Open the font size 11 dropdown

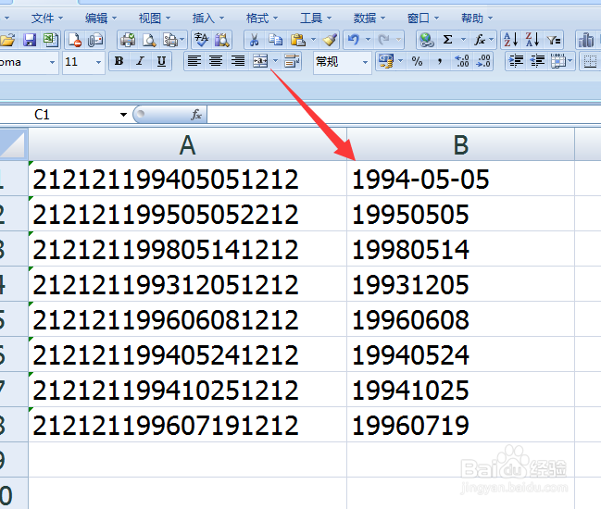[x=98, y=62]
